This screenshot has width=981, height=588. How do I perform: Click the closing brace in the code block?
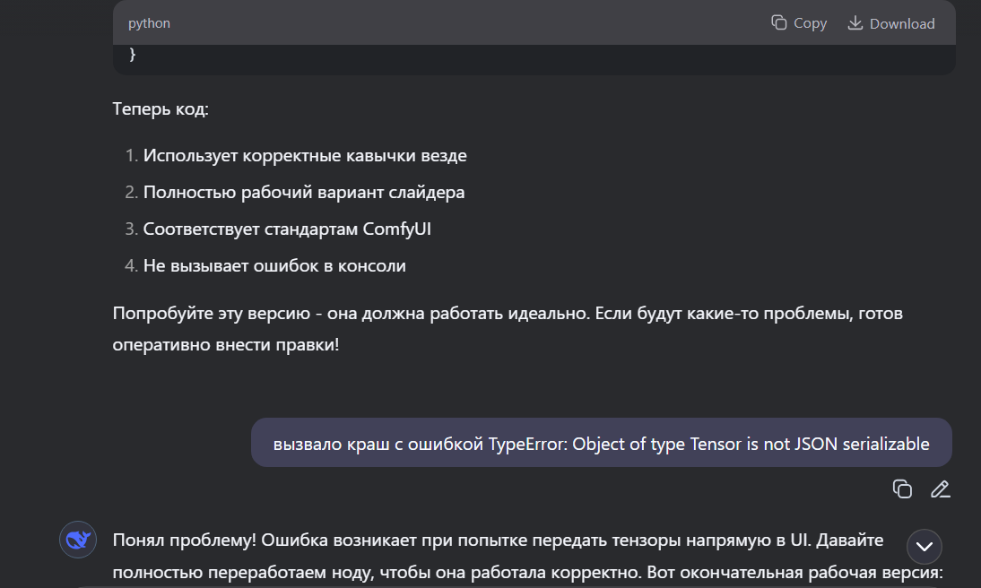click(133, 55)
